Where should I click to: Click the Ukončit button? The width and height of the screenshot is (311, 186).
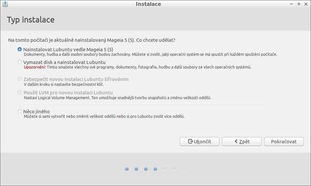[x=199, y=141]
